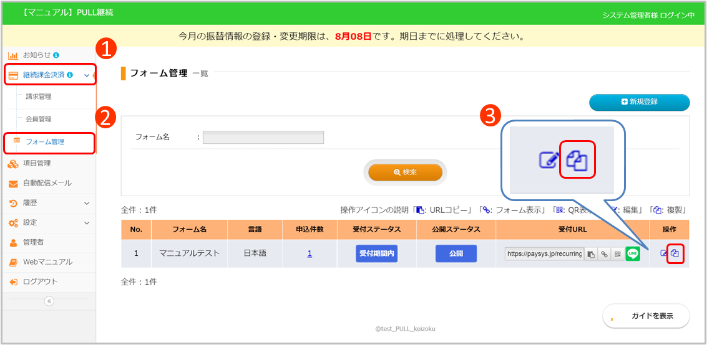Expand the 設定 sidebar menu
The width and height of the screenshot is (707, 345).
point(86,222)
